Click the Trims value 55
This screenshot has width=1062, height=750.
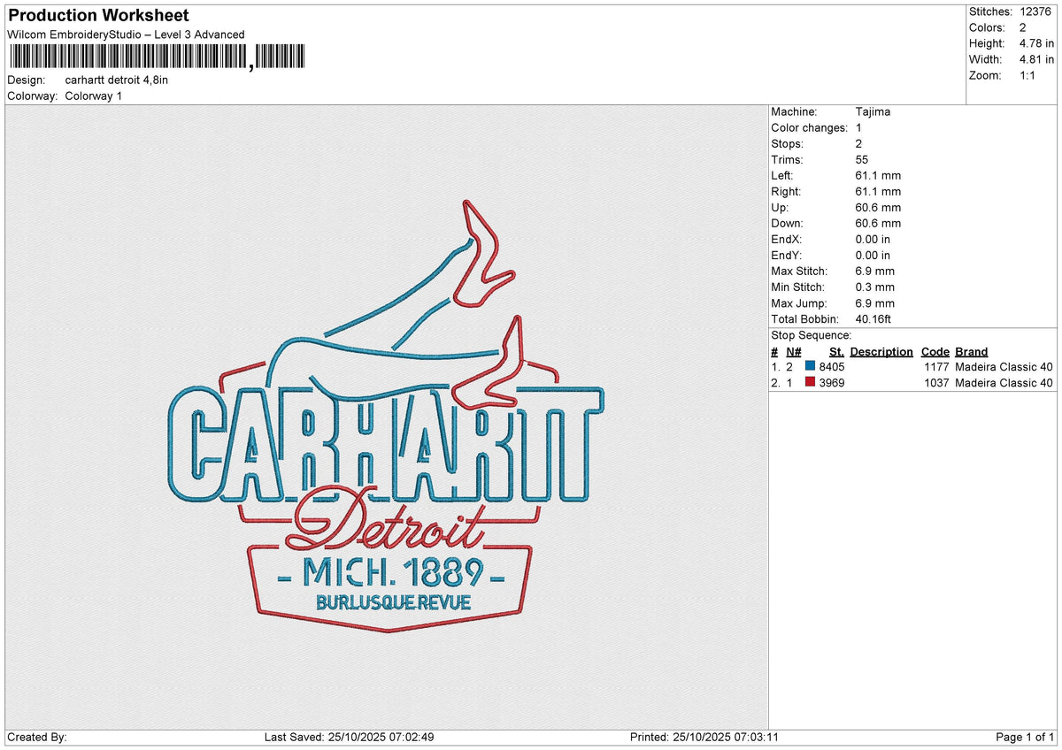[x=863, y=160]
